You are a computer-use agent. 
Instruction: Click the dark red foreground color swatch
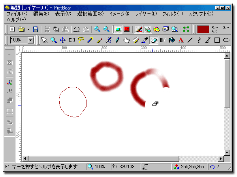pyautogui.click(x=203, y=29)
